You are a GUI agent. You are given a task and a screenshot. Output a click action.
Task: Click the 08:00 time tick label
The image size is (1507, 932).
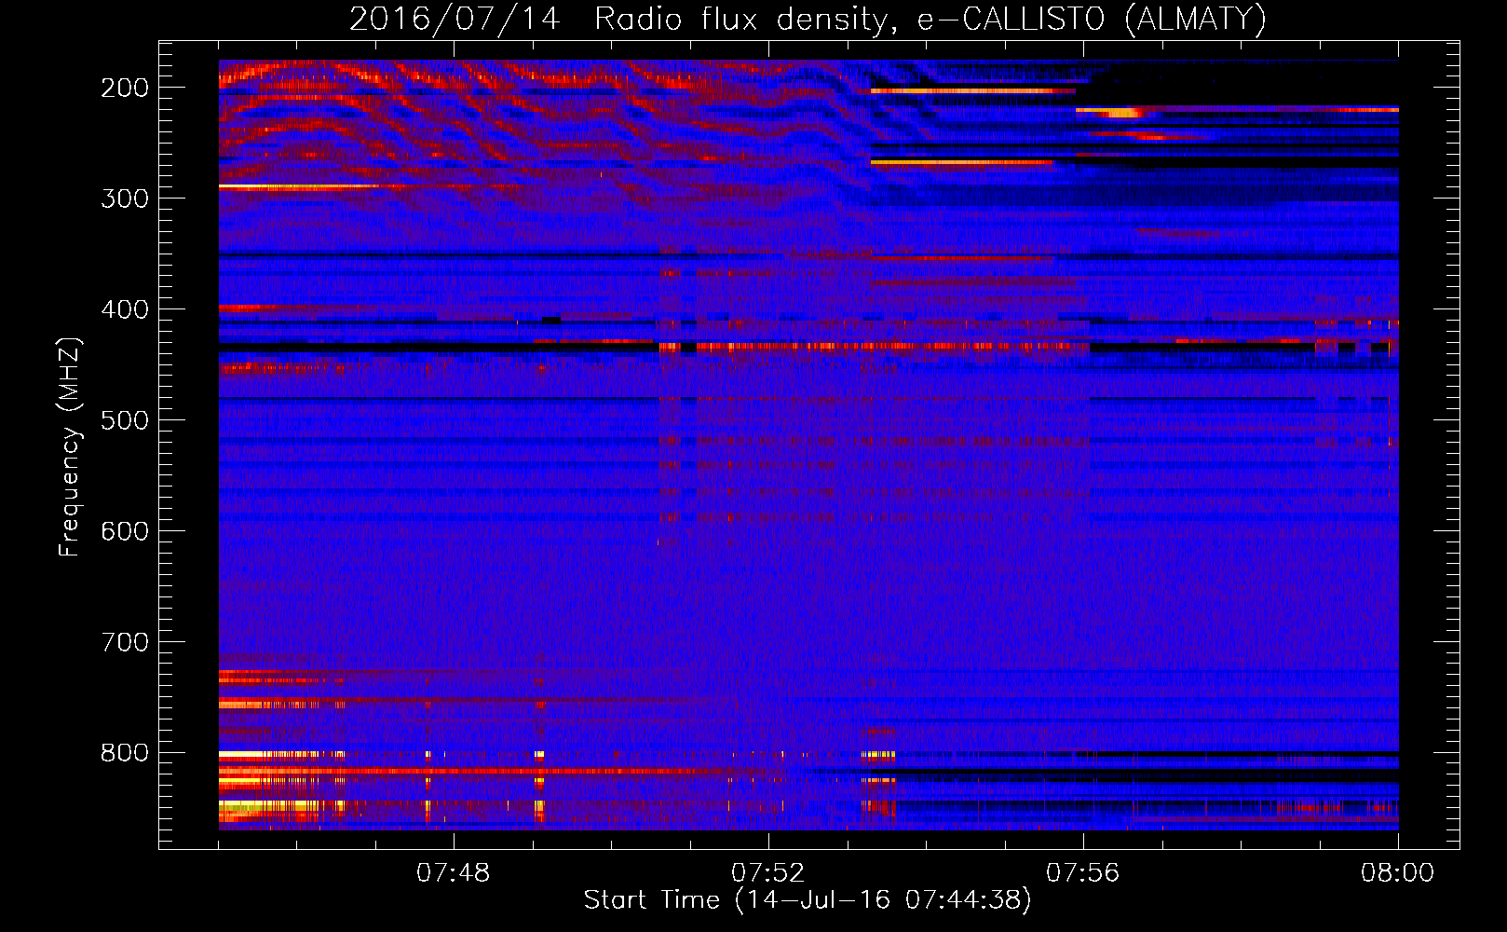pos(1398,873)
